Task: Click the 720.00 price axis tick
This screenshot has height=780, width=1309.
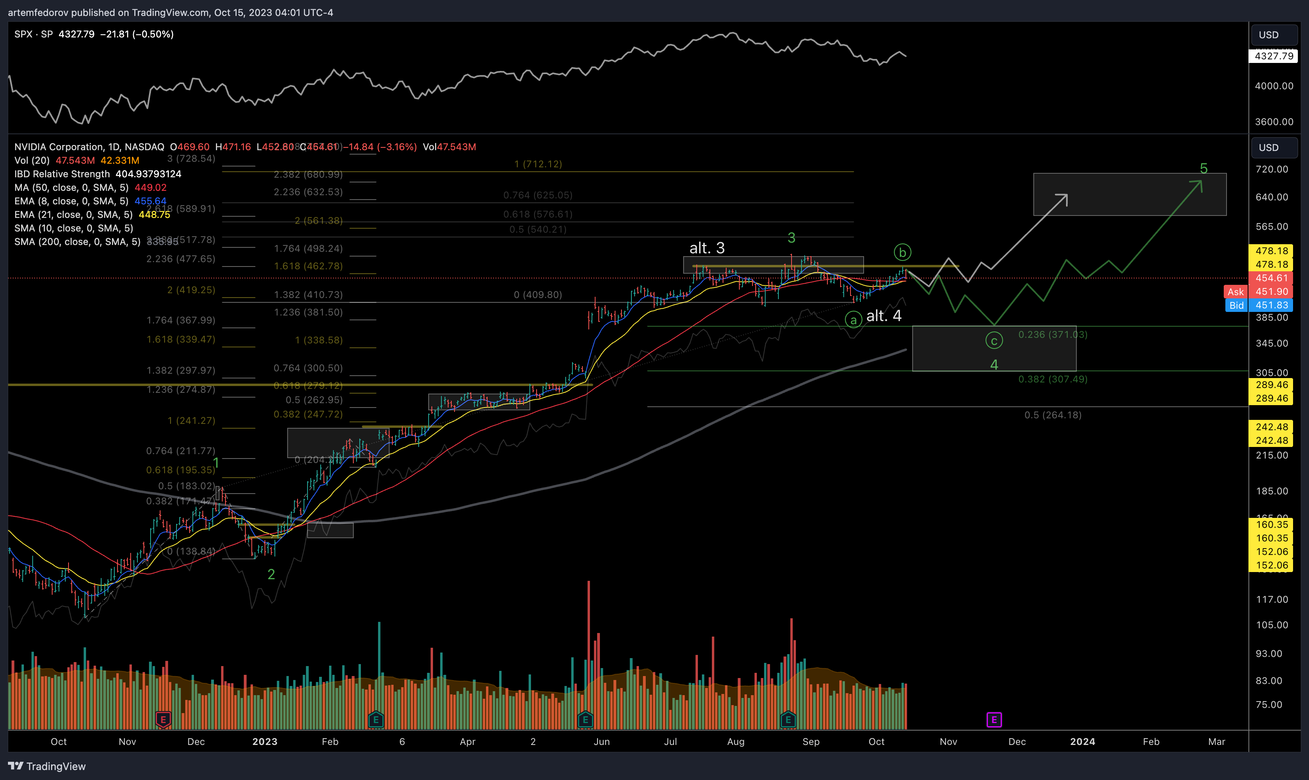Action: [1272, 169]
